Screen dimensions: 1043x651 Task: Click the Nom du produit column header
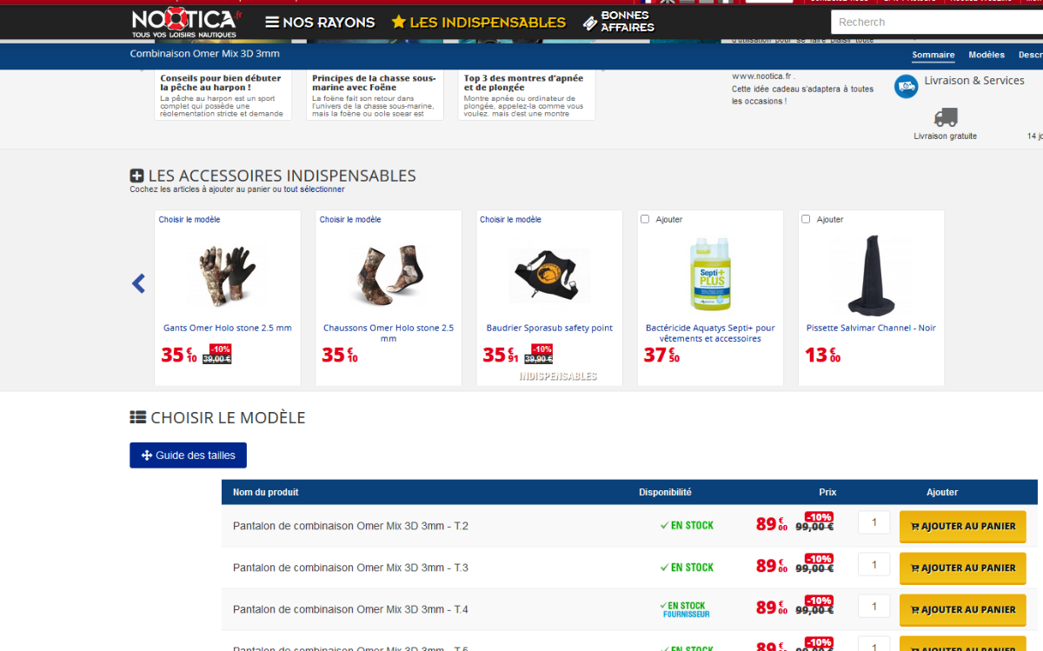[x=265, y=492]
